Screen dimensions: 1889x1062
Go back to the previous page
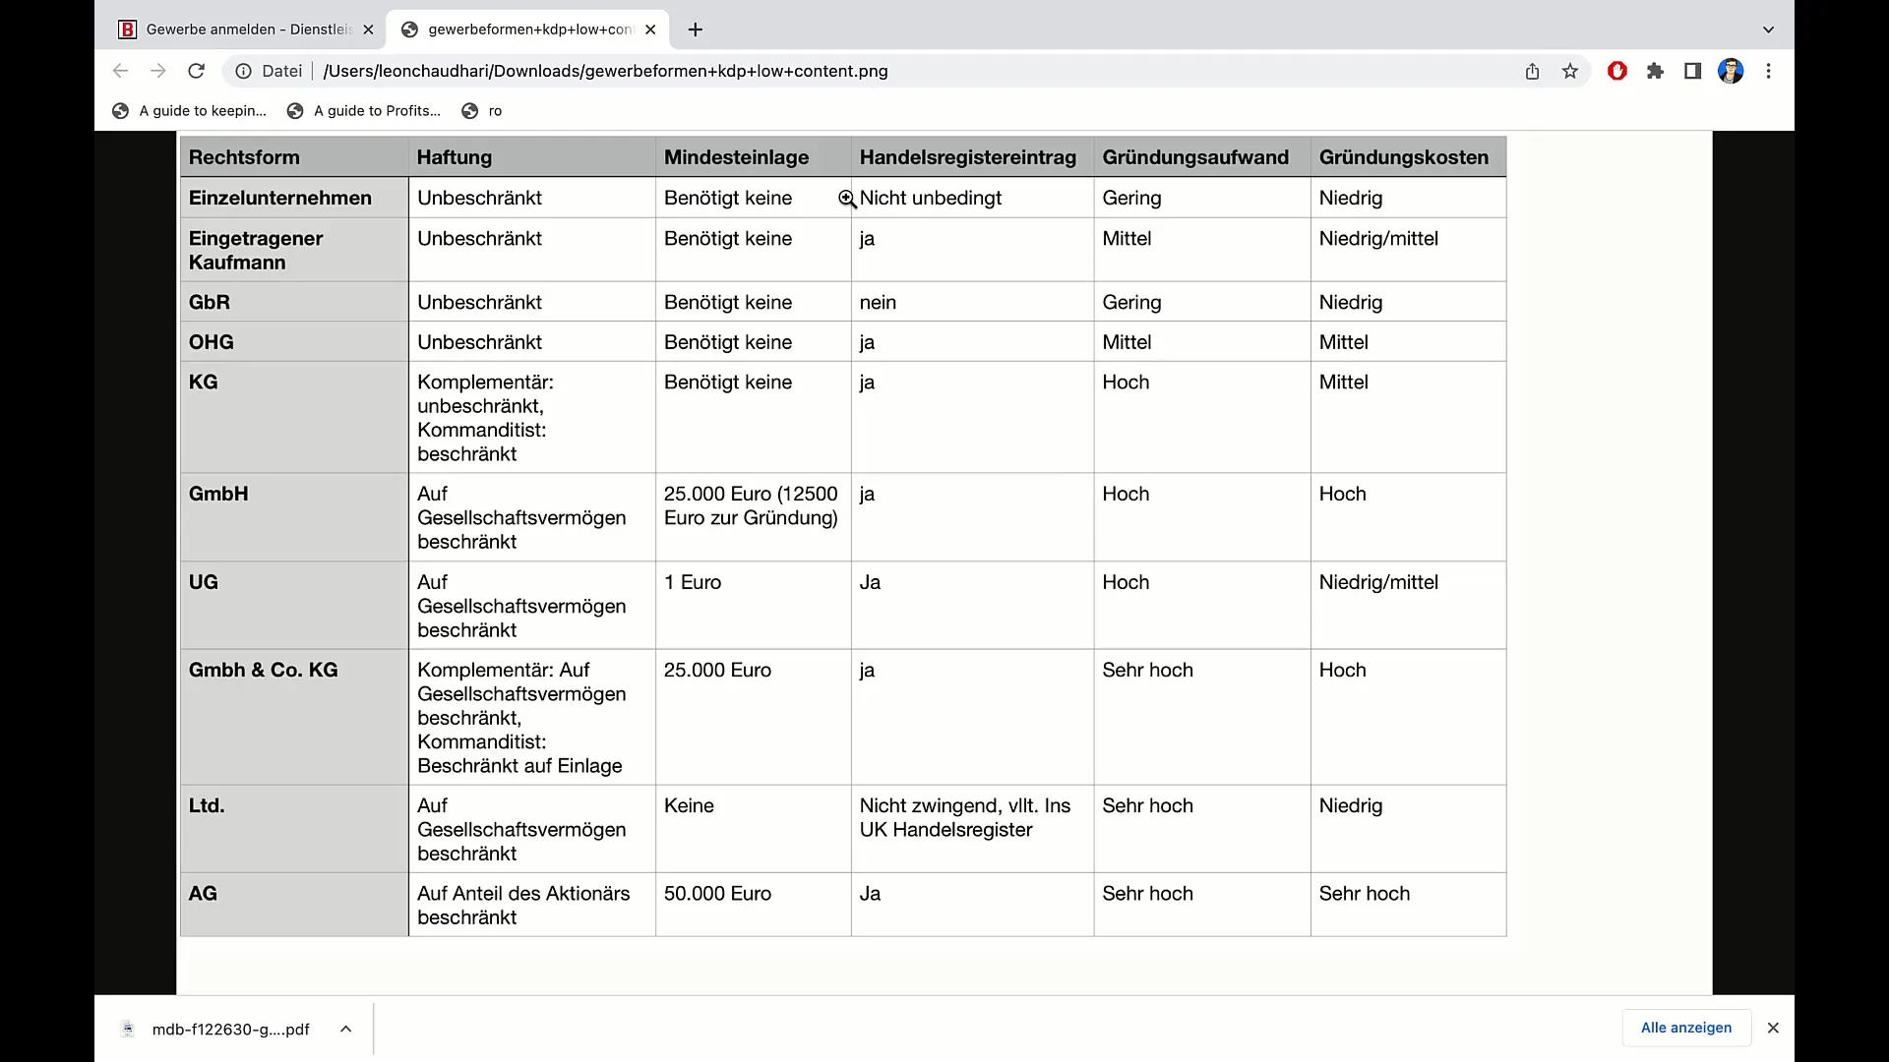coord(120,71)
